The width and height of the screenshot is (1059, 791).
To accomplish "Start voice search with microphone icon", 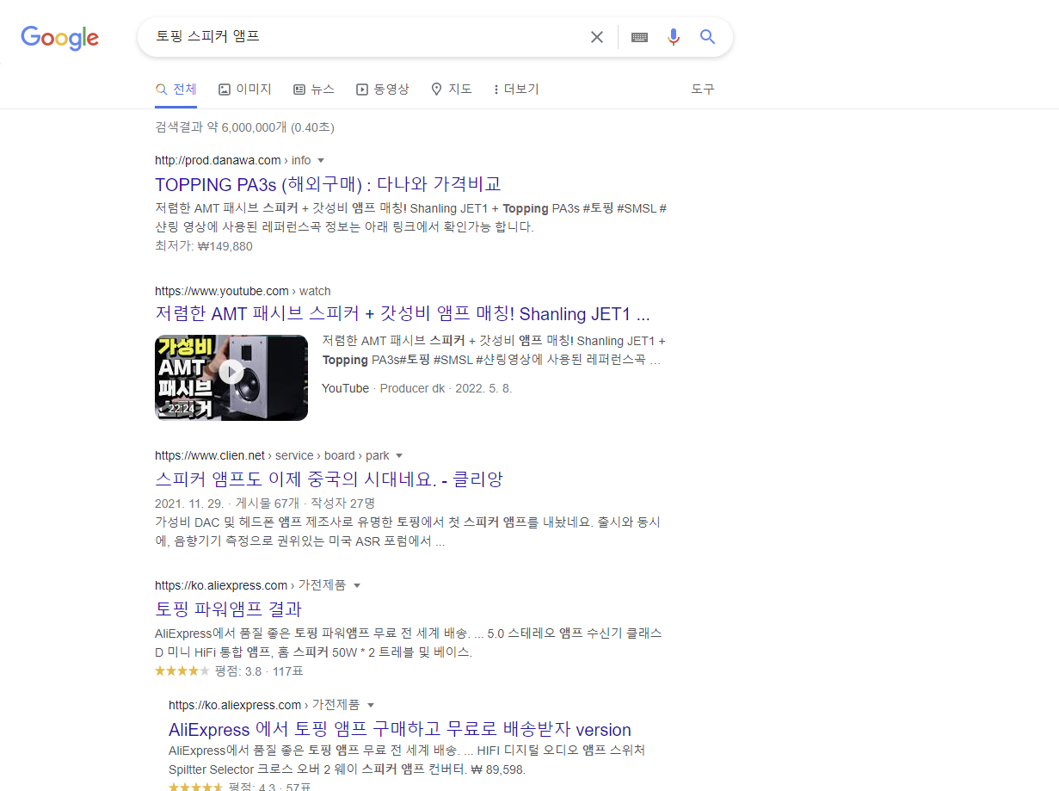I will pyautogui.click(x=674, y=37).
